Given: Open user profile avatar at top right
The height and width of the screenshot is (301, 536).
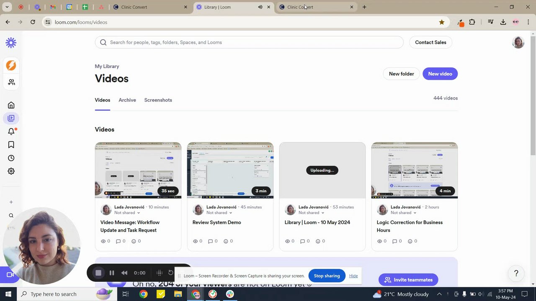Looking at the screenshot, I should (x=518, y=42).
